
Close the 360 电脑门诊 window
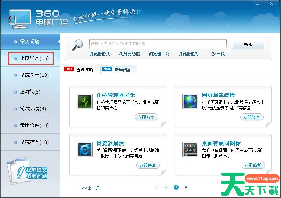point(271,3)
